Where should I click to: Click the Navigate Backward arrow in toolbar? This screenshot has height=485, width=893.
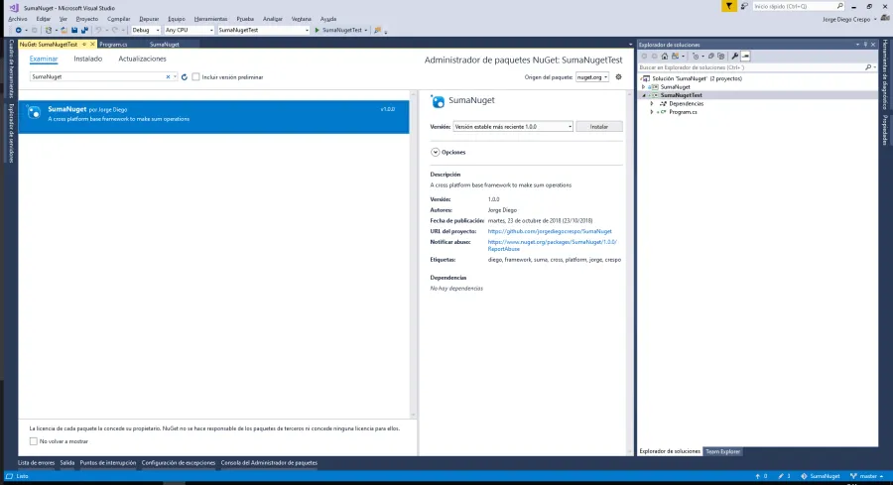click(18, 30)
